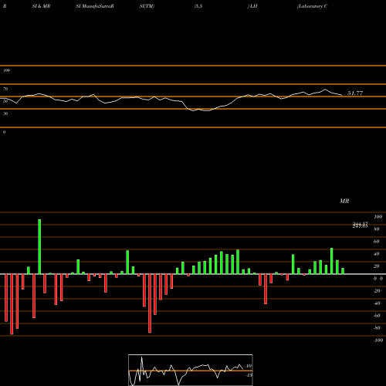Click the '(5,5' parameter text
Image resolution: width=386 pixels, height=386 pixels.
click(198, 6)
